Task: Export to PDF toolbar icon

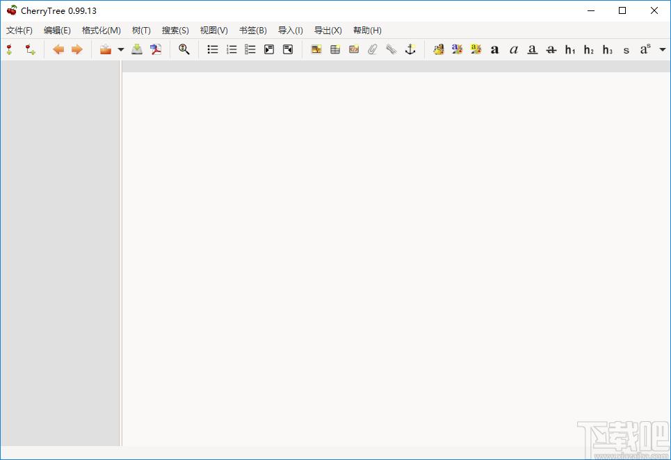Action: [156, 49]
